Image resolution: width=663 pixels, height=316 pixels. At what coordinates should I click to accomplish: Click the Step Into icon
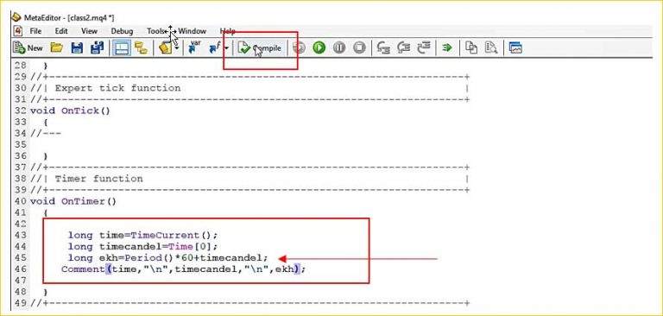(x=383, y=47)
